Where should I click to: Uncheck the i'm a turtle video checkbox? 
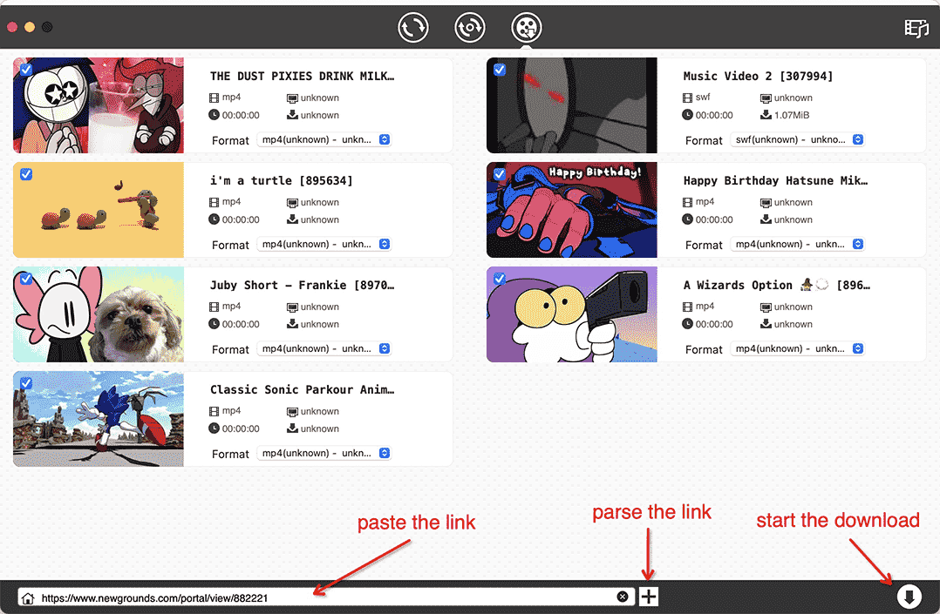26,174
